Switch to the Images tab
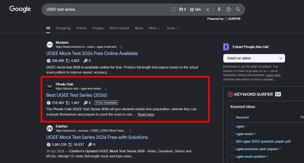The height and width of the screenshot is (163, 304). coord(98,28)
